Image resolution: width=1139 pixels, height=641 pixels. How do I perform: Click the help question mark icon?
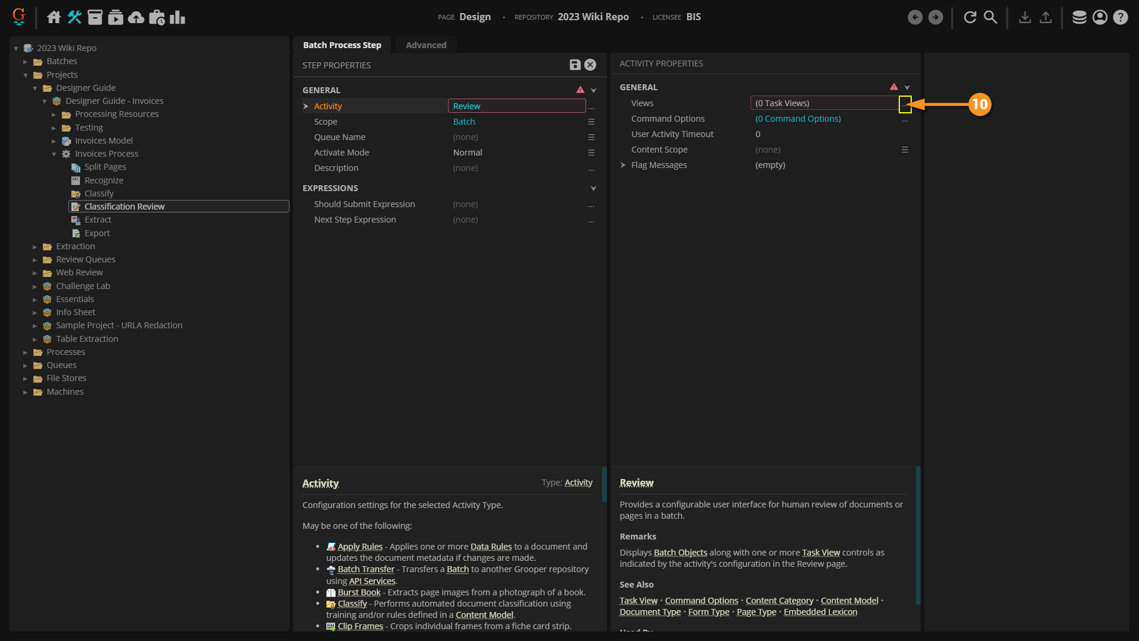[x=1120, y=17]
